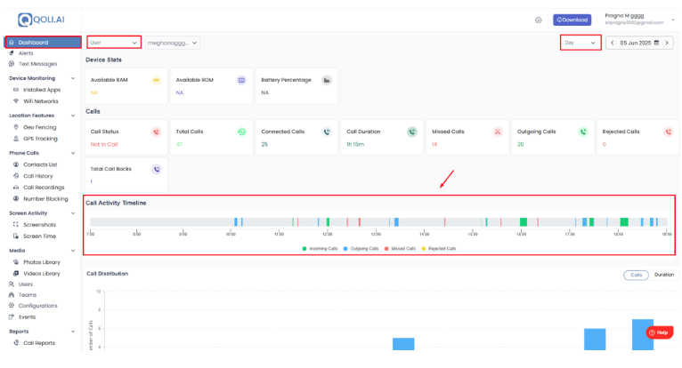Screen dimensions: 682x368
Task: Click the Outgoing Calls icon
Action: click(583, 132)
